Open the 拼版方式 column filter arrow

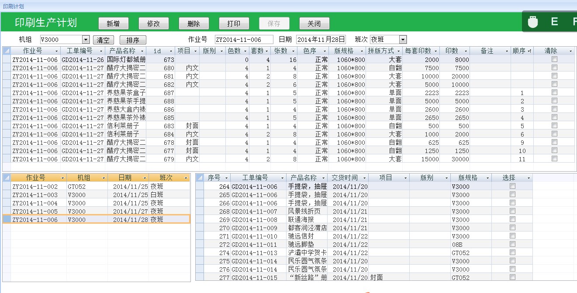[398, 51]
